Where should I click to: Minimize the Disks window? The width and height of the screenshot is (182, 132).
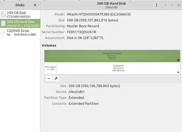point(165,5)
